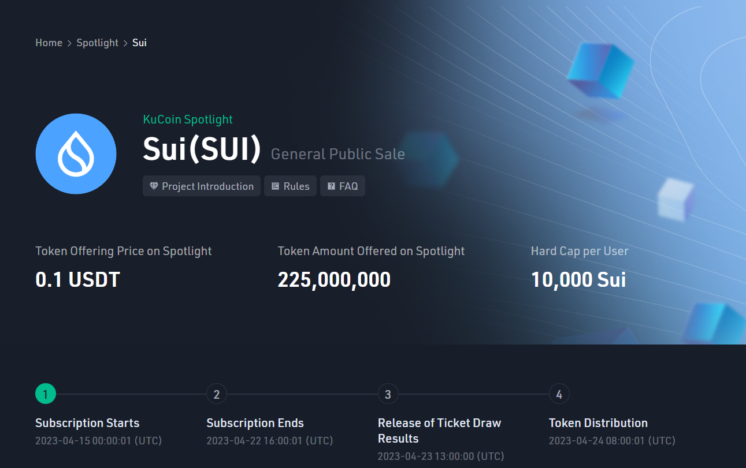This screenshot has height=468, width=746.
Task: Click the 225,000,000 token amount value
Action: pyautogui.click(x=334, y=280)
